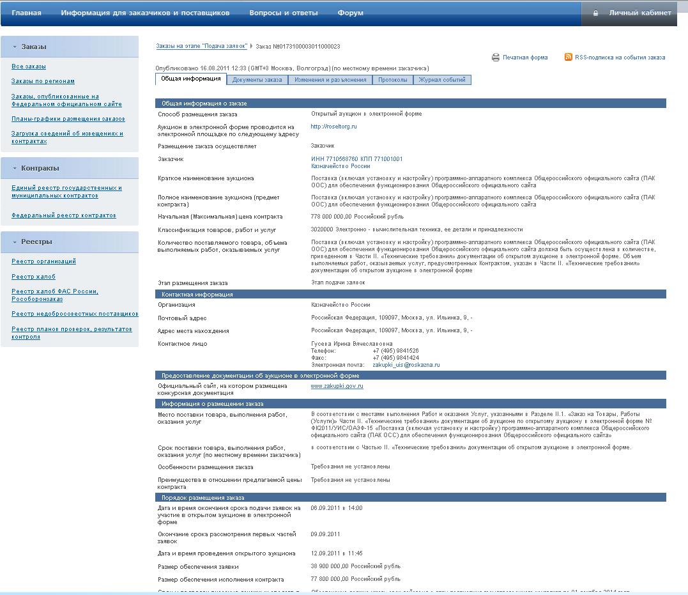Open the Изменения и разъяснения tab
The width and height of the screenshot is (688, 595).
(330, 80)
